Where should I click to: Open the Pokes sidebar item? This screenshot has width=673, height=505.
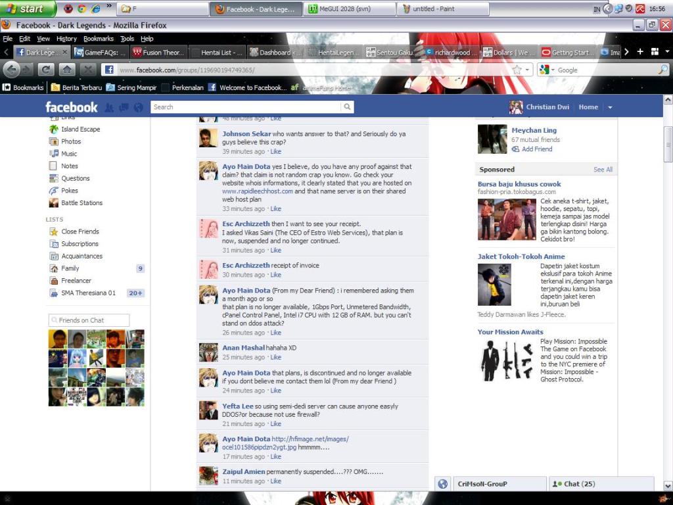click(70, 191)
